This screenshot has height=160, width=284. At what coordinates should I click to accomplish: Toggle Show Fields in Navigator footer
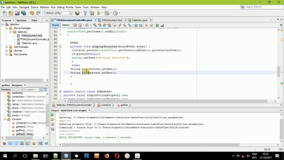pyautogui.click(x=10, y=143)
